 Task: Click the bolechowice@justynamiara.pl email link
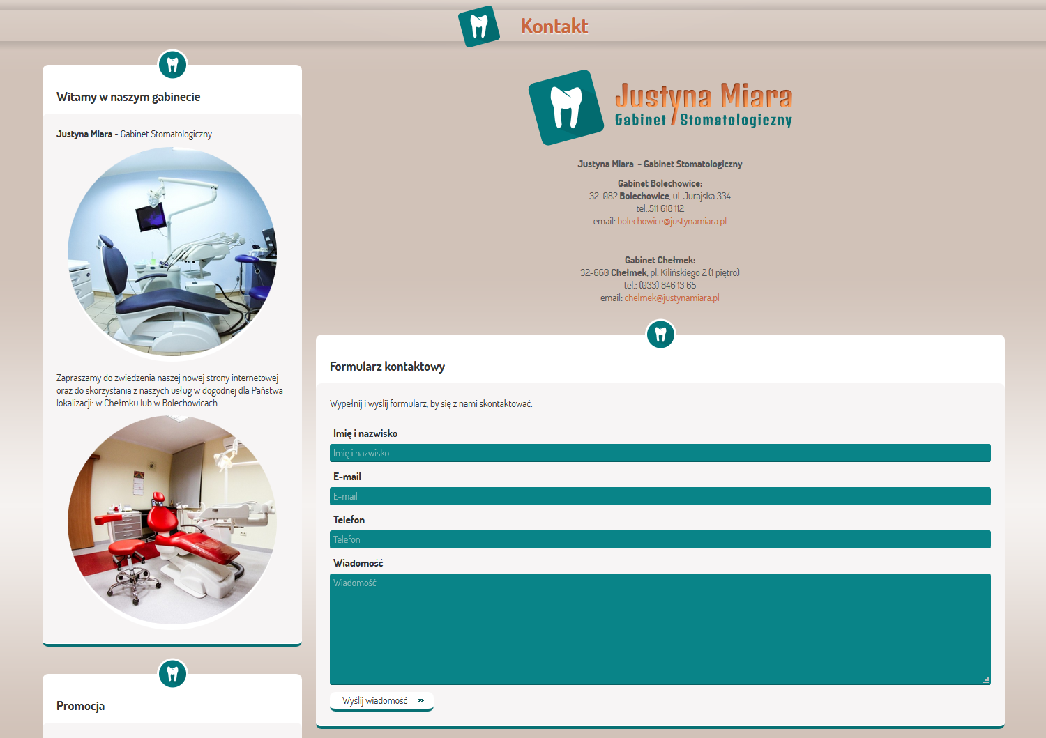click(x=672, y=222)
